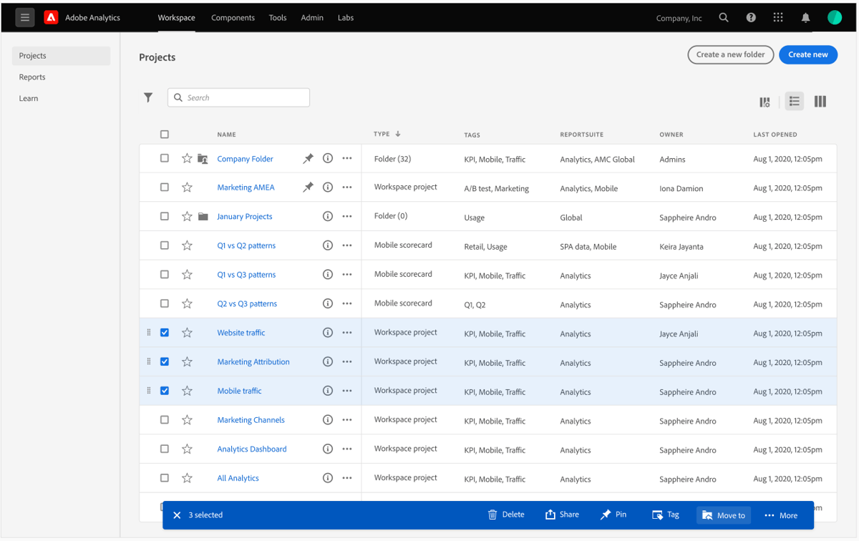Uncheck the Mobile traffic checkbox

coord(164,391)
